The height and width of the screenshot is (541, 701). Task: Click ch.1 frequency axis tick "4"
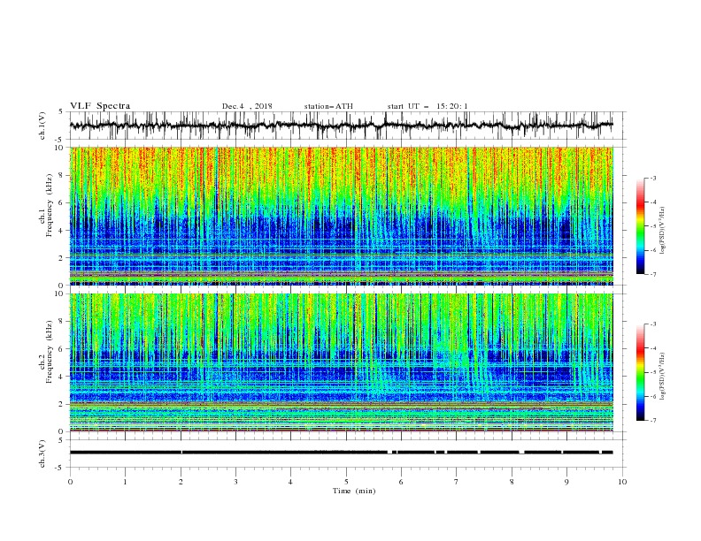point(63,231)
